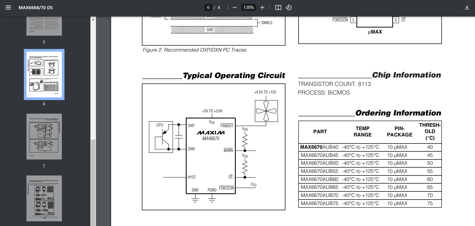Click the MAX6668/70 DS document title
475x226 pixels.
click(36, 8)
